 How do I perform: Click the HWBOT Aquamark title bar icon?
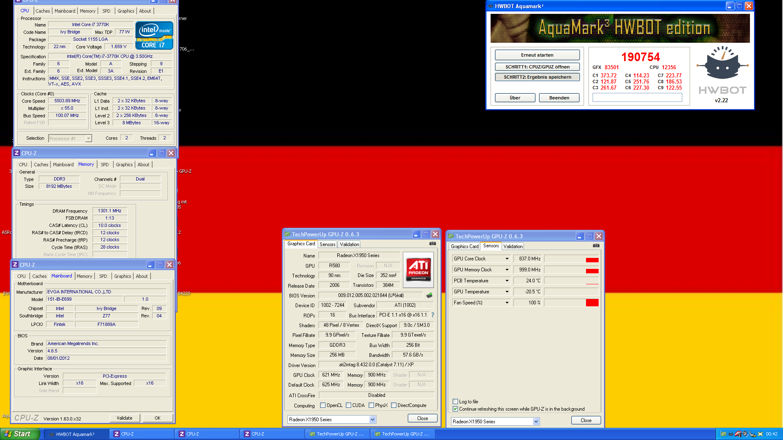pyautogui.click(x=491, y=6)
